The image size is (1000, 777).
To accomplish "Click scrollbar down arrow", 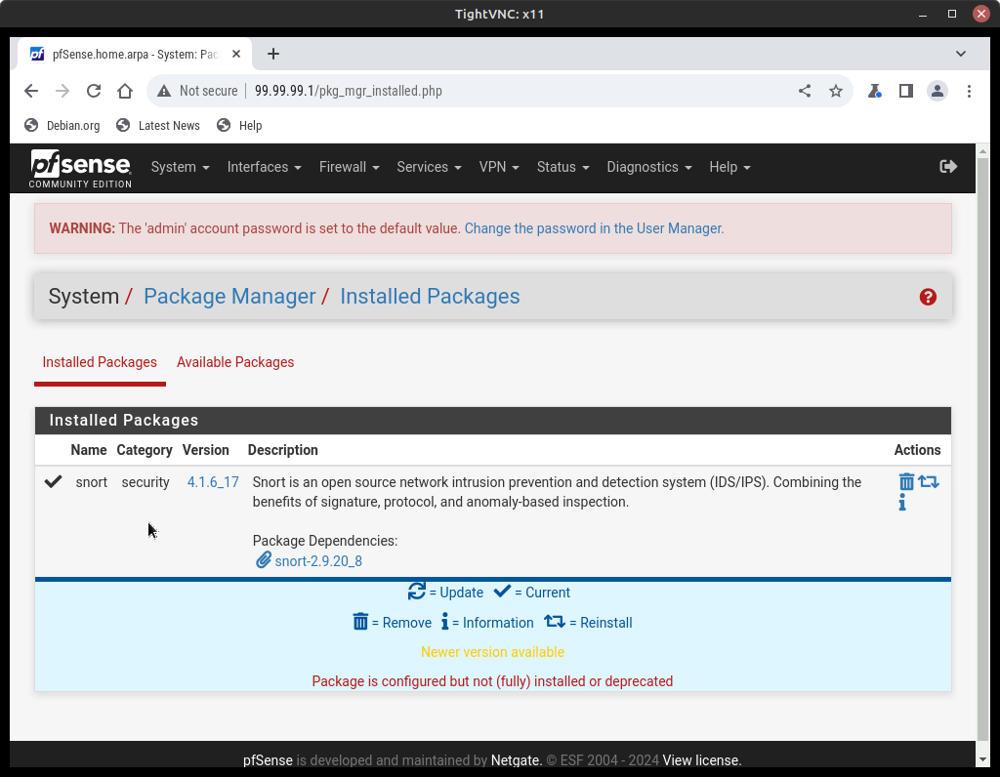I will 982,759.
